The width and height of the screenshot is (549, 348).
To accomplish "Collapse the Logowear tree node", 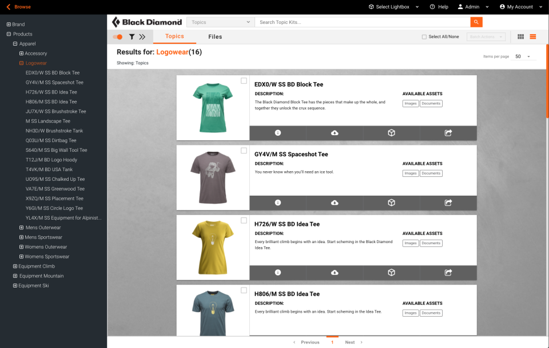I will pos(21,63).
